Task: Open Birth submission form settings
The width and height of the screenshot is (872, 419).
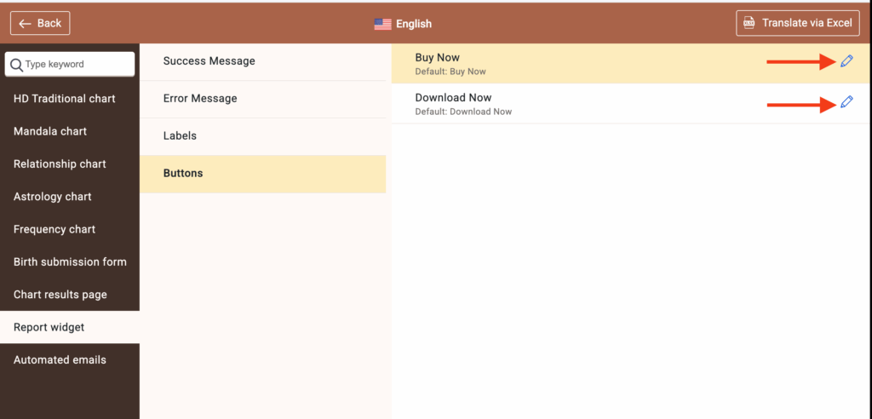Action: tap(70, 261)
